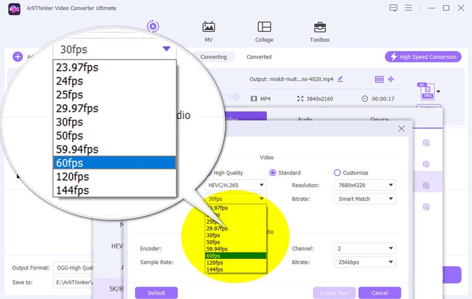
Task: Select 144fps in the frame rate list
Action: click(235, 270)
